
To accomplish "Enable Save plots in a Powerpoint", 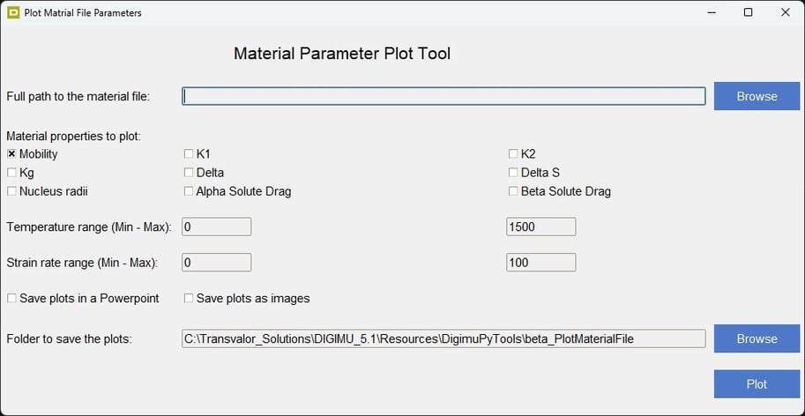I will 11,299.
